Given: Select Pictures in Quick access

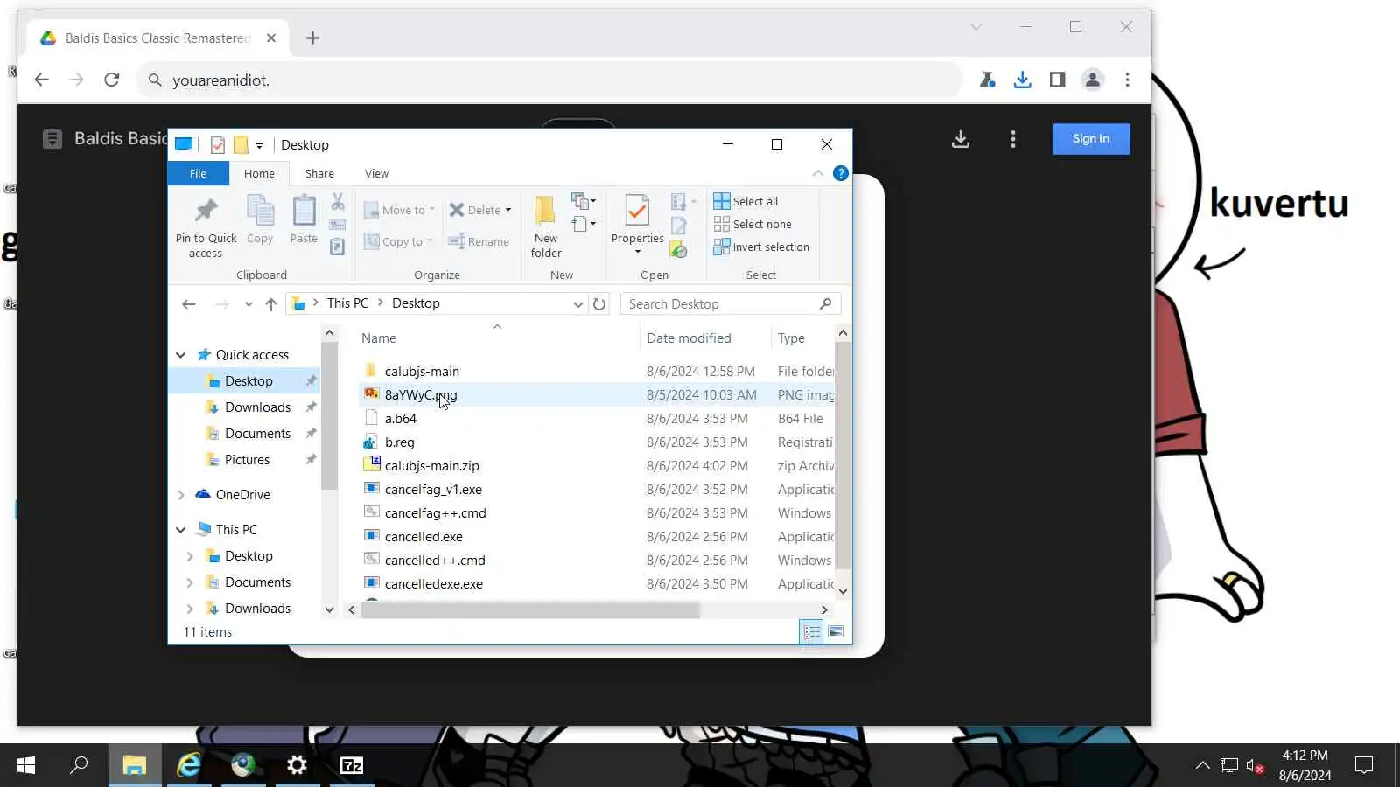Looking at the screenshot, I should 247,460.
